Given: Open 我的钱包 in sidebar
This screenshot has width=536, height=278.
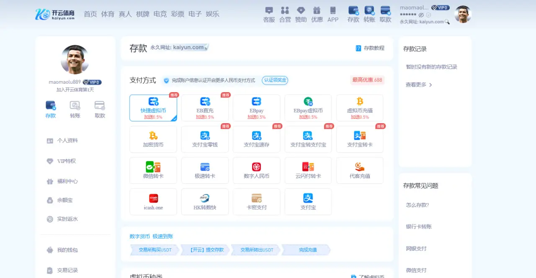Looking at the screenshot, I should 62,250.
